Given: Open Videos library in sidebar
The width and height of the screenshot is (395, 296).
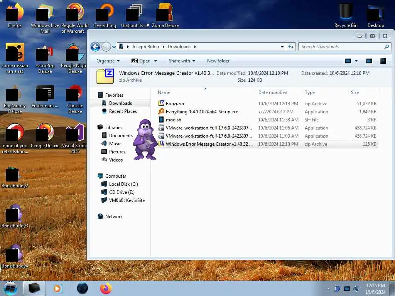Looking at the screenshot, I should click(x=116, y=160).
